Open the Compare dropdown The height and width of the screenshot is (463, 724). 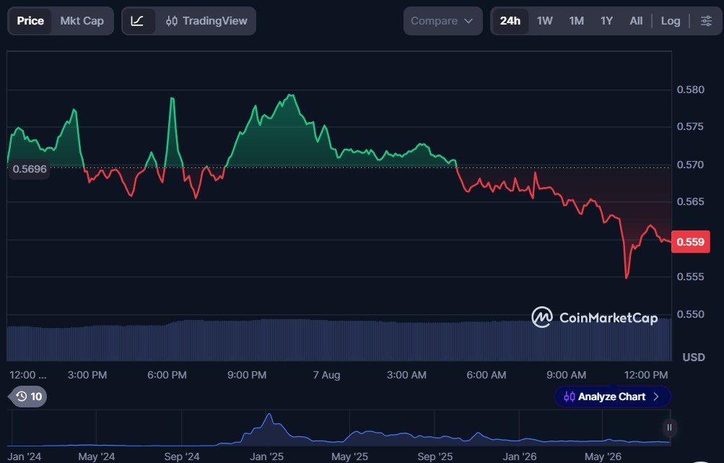click(442, 21)
